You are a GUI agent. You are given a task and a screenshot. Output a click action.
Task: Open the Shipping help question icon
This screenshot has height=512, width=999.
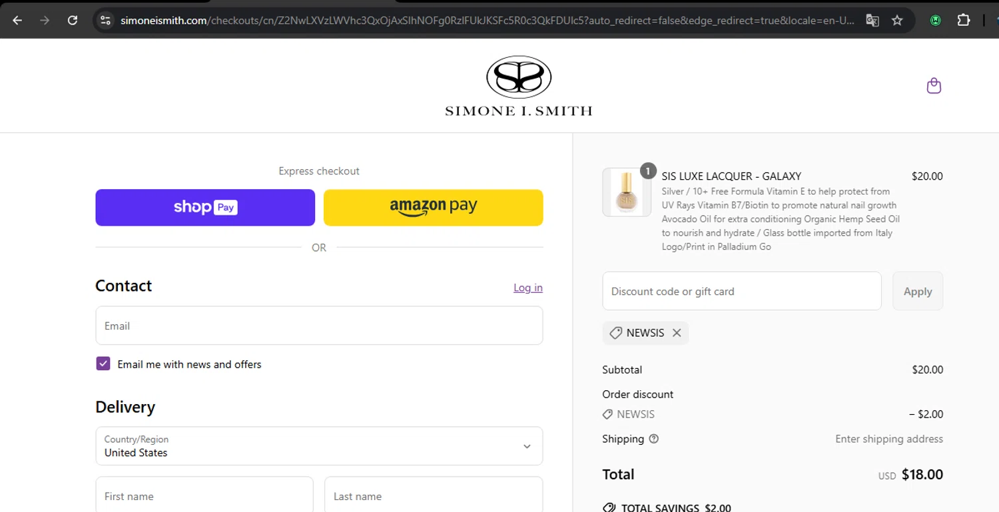(x=653, y=439)
